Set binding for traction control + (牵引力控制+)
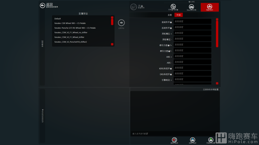The height and width of the screenshot is (145, 259). (192, 45)
